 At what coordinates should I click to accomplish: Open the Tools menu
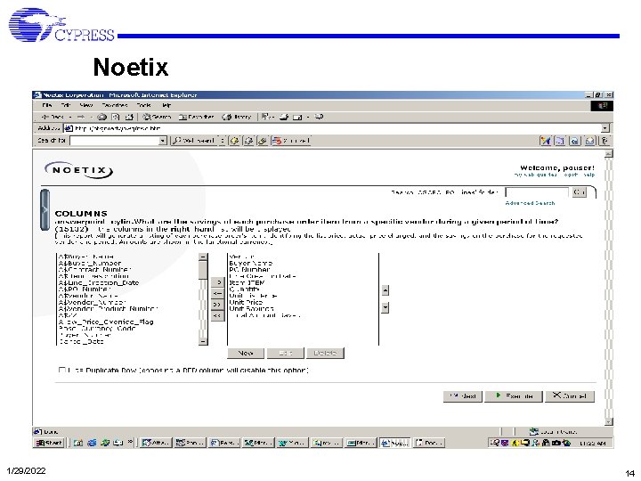tap(144, 105)
